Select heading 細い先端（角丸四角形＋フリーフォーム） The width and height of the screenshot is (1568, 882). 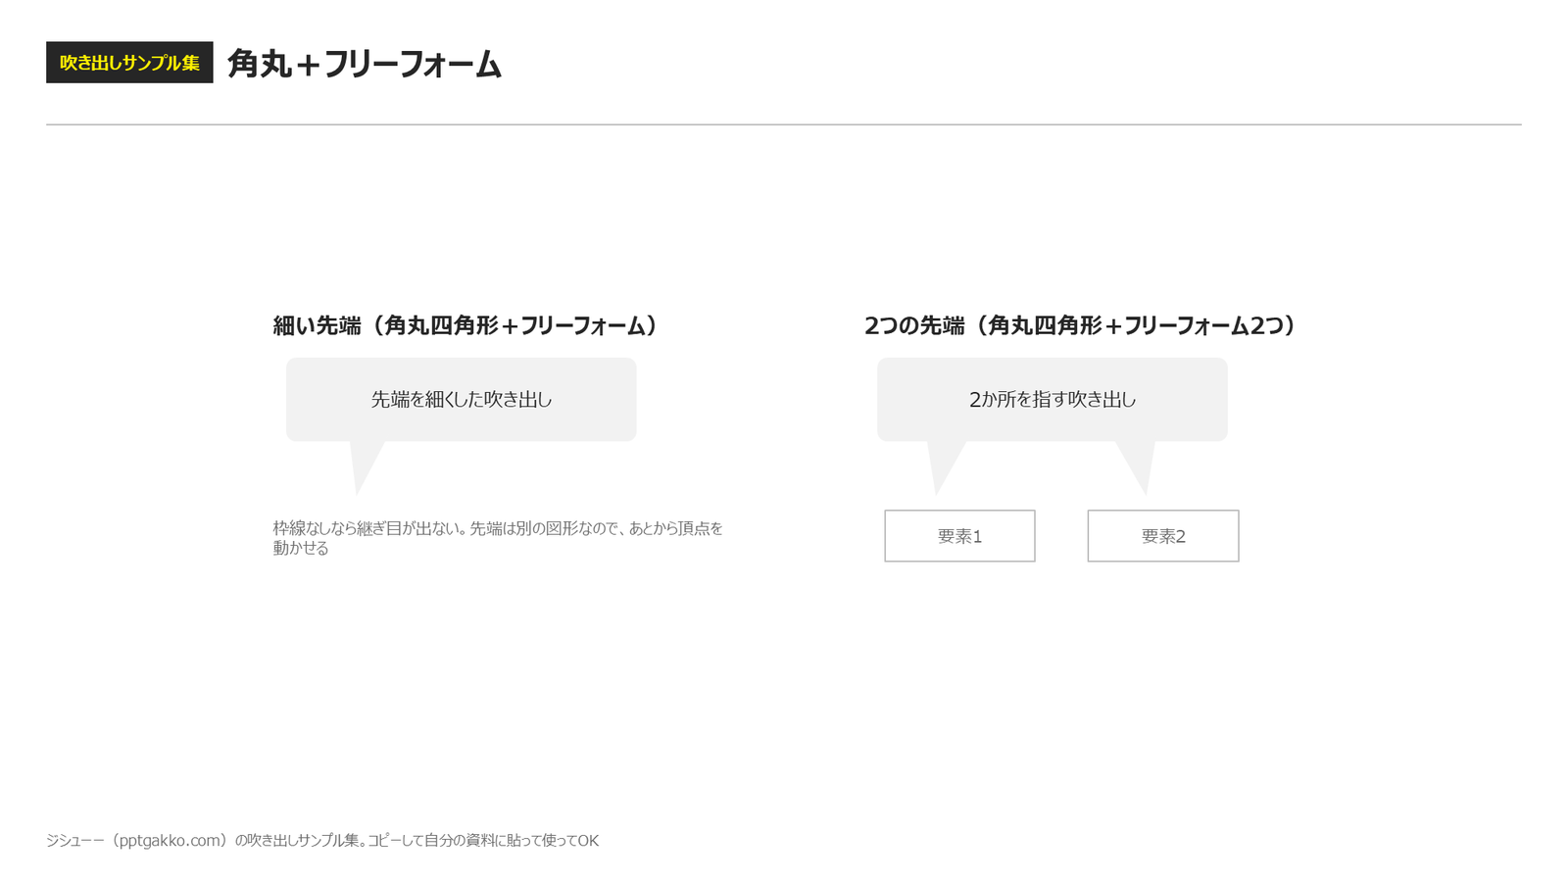point(465,325)
